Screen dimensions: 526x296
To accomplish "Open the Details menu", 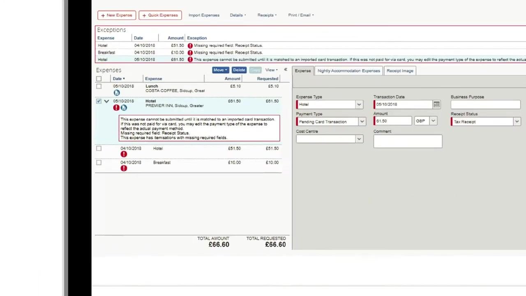I will pyautogui.click(x=238, y=15).
